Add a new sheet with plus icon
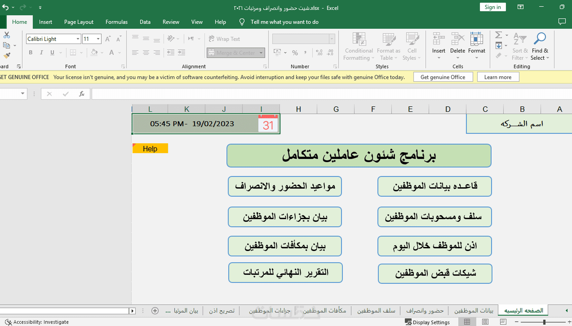Viewport: 572px width, 326px height. pos(155,311)
